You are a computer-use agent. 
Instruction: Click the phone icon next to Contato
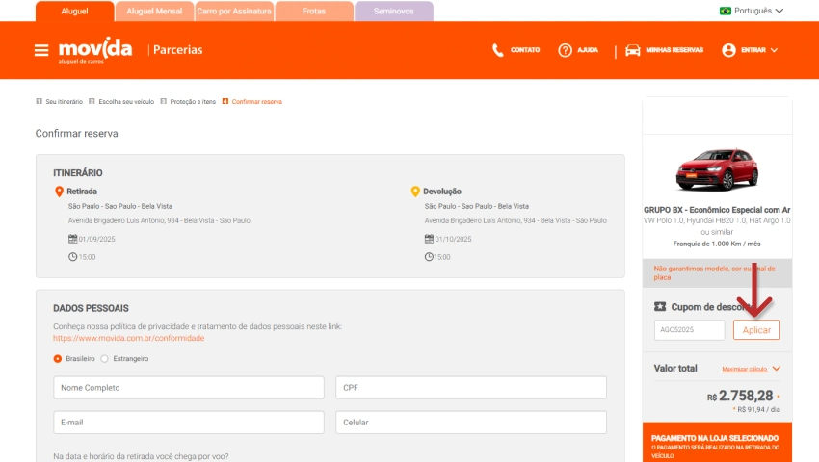click(x=498, y=50)
